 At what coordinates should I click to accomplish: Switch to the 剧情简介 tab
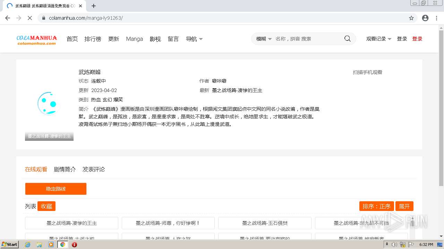(65, 169)
